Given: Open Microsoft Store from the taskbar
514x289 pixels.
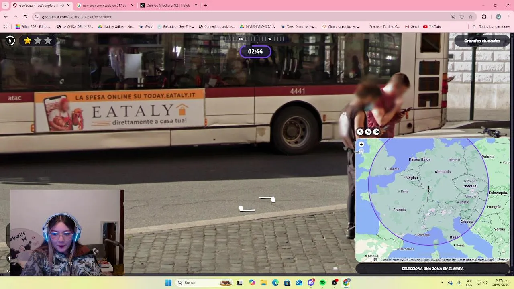Looking at the screenshot, I should pyautogui.click(x=287, y=283).
